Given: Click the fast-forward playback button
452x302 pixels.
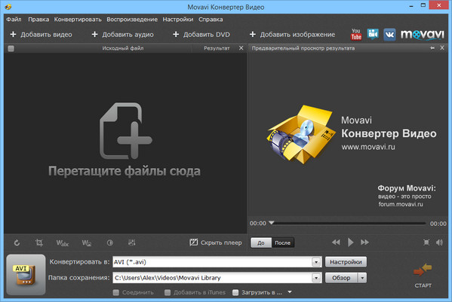Looking at the screenshot, I should tap(364, 243).
